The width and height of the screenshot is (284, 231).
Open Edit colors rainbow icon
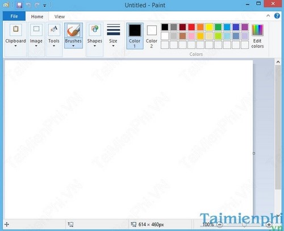(x=257, y=30)
